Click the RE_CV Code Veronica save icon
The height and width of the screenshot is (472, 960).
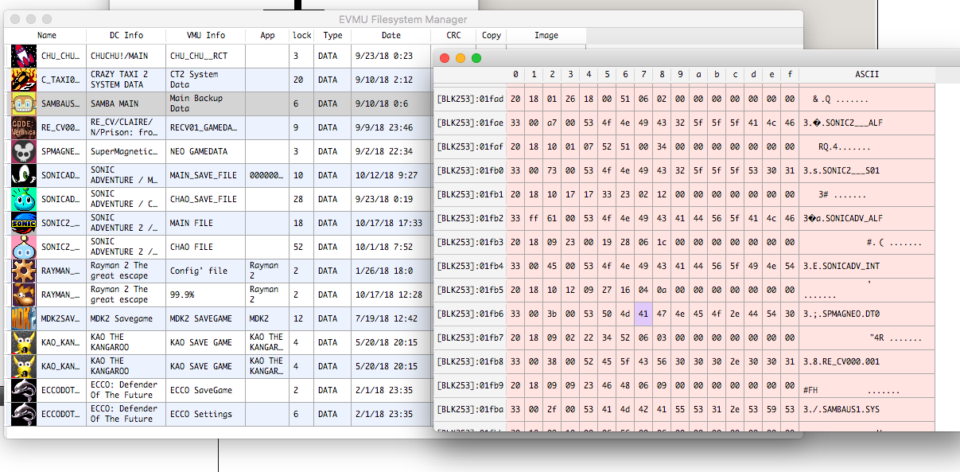(x=24, y=127)
